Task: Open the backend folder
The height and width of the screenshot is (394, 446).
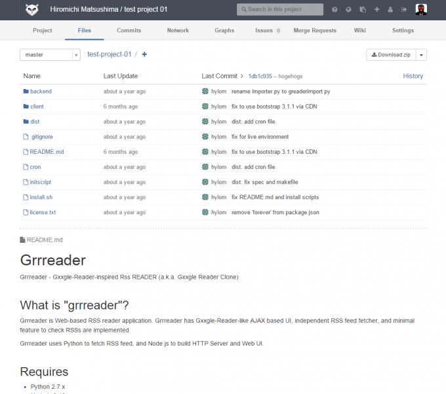Action: (x=41, y=92)
